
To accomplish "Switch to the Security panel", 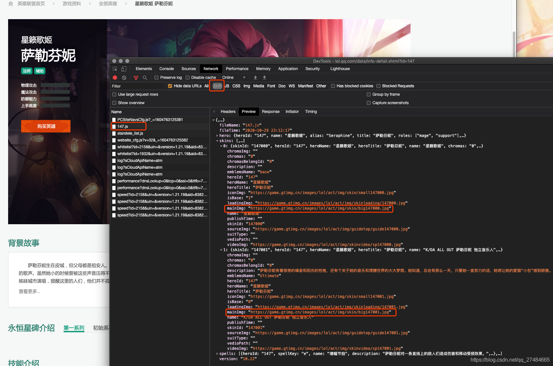I will [313, 69].
